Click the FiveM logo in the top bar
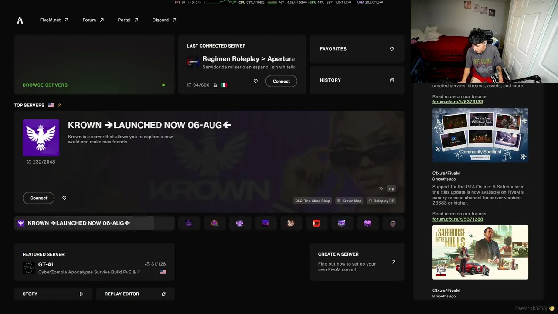Image resolution: width=558 pixels, height=314 pixels. pos(20,20)
